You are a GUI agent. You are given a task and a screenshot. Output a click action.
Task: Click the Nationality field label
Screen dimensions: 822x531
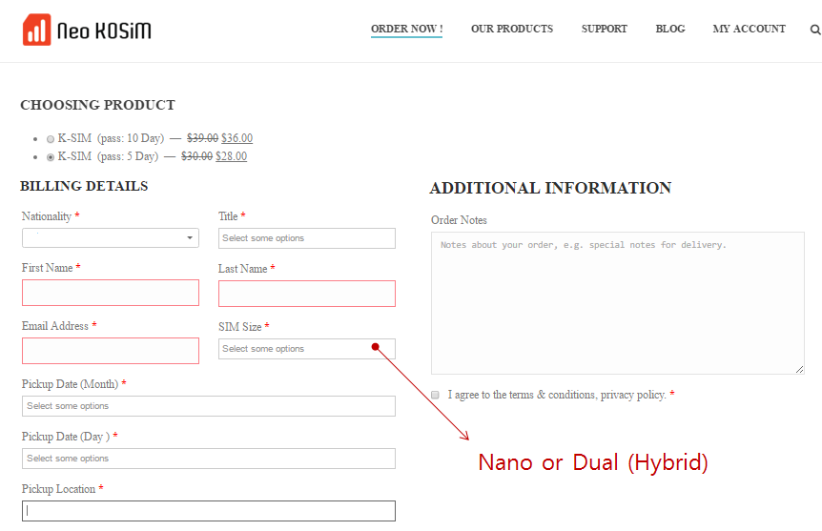click(x=47, y=216)
